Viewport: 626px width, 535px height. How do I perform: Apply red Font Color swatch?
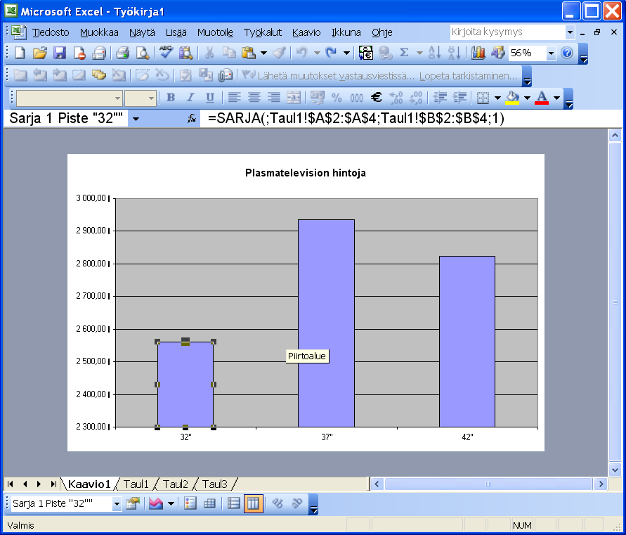click(542, 98)
